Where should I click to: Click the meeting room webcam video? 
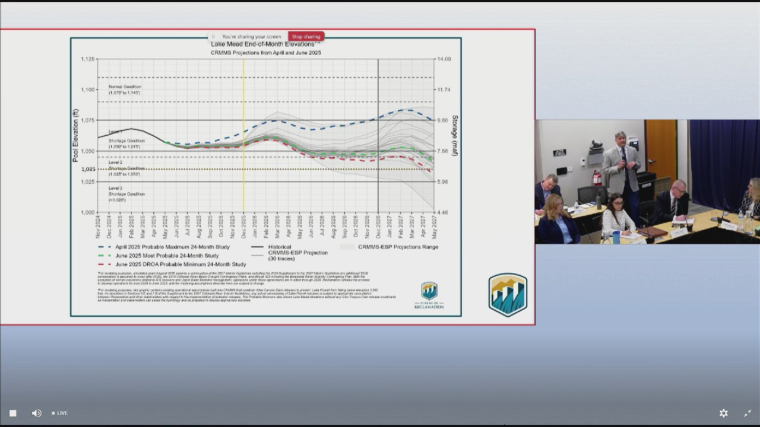[647, 181]
